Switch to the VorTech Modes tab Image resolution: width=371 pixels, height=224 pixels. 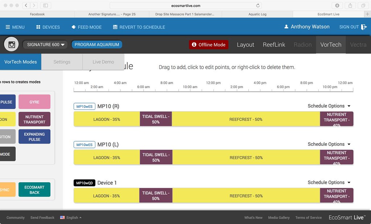[x=21, y=62]
